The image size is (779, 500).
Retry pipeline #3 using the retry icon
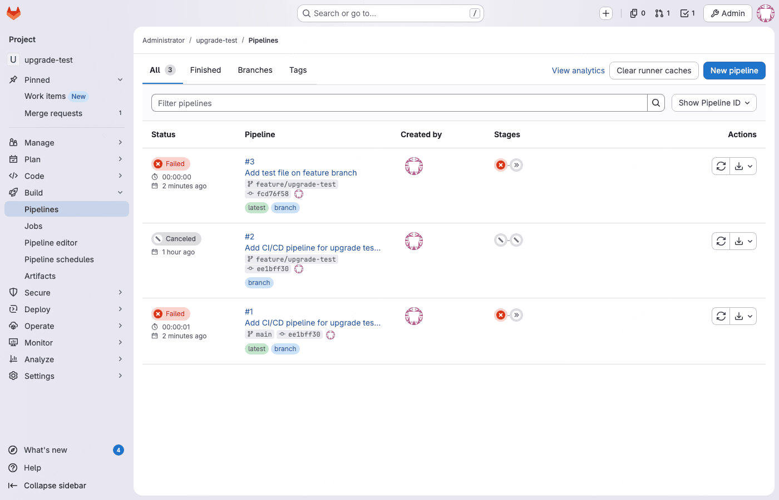coord(721,166)
